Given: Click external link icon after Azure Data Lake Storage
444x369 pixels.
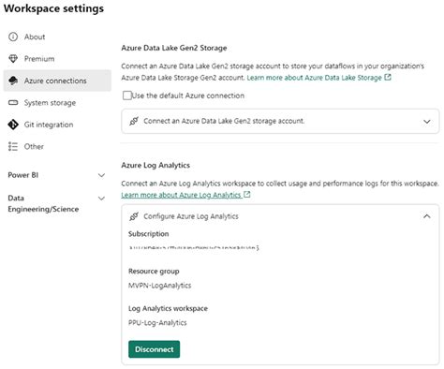Looking at the screenshot, I should click(388, 77).
